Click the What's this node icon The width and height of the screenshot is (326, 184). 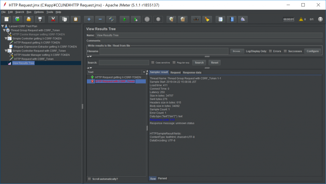point(243,19)
